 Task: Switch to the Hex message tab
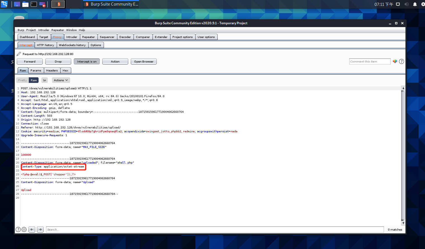(x=65, y=70)
